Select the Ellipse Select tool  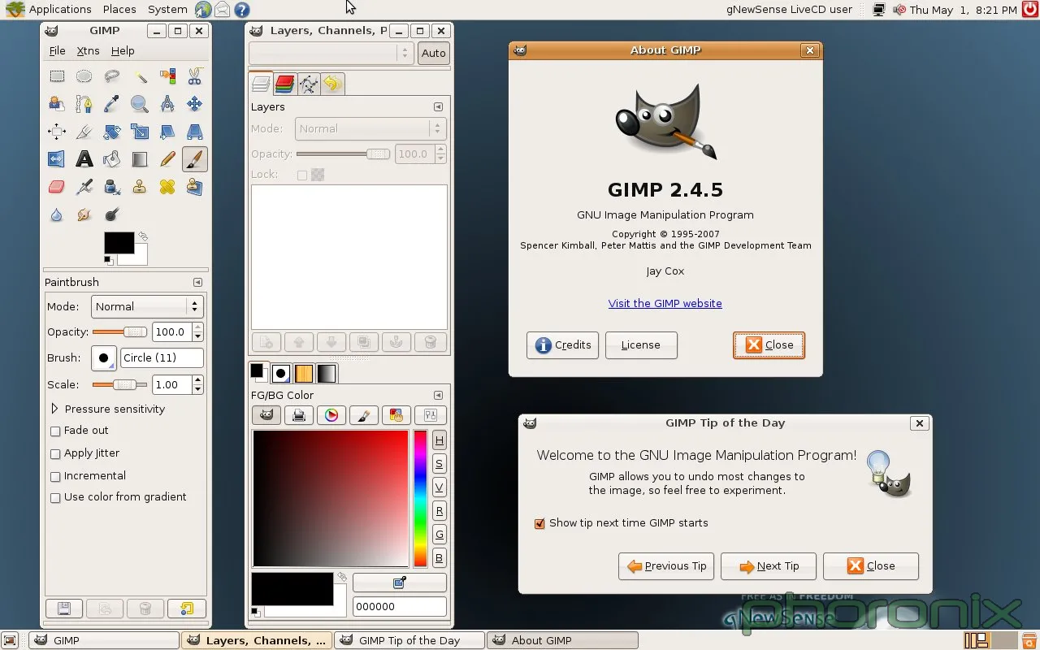pyautogui.click(x=84, y=76)
